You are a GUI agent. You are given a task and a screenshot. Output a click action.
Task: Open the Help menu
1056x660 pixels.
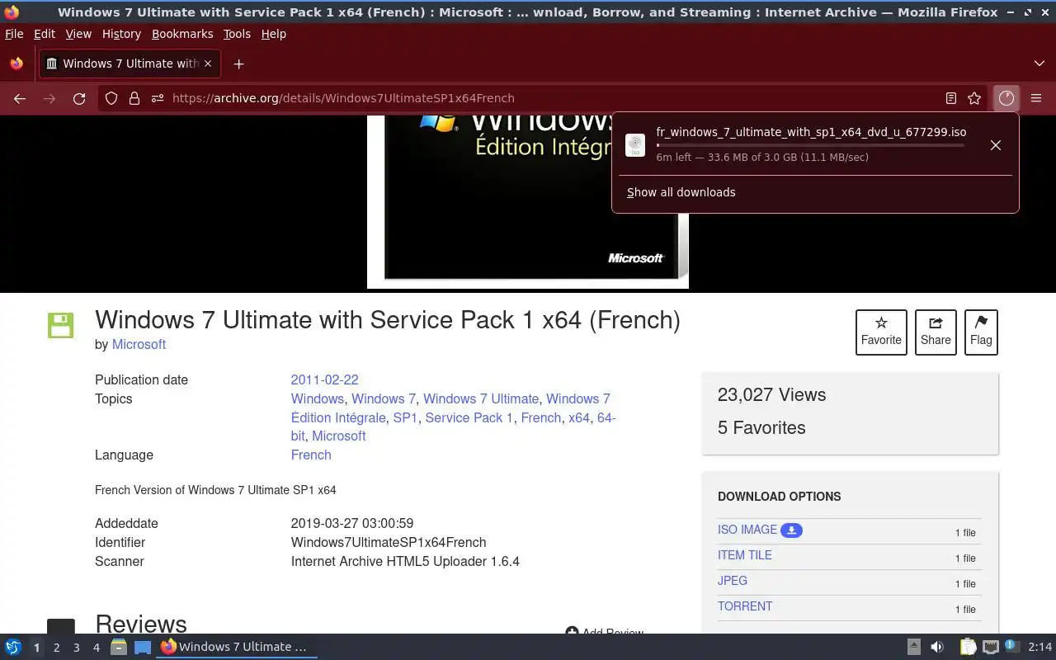tap(274, 34)
